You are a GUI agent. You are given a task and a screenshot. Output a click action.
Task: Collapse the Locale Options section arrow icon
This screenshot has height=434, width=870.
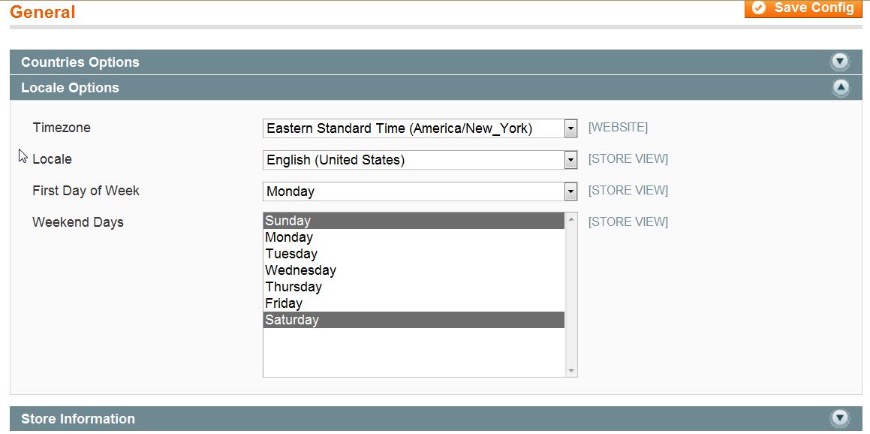840,88
